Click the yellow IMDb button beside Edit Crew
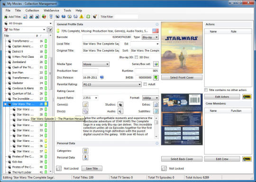This screenshot has height=182, width=256. (x=247, y=159)
